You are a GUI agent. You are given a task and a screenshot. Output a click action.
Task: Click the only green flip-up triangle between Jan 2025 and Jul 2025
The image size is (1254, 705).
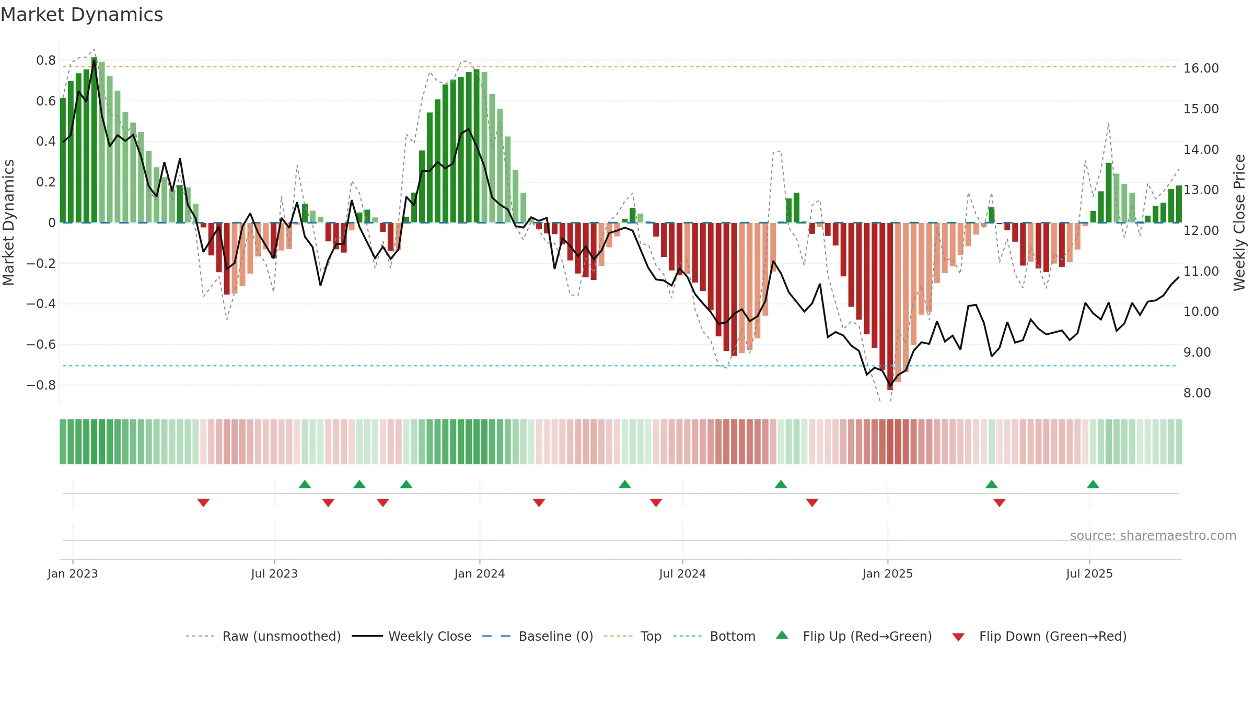click(992, 484)
